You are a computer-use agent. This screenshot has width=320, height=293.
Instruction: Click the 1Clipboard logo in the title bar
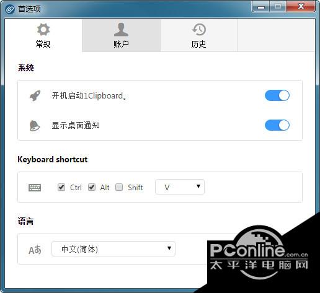pos(9,9)
